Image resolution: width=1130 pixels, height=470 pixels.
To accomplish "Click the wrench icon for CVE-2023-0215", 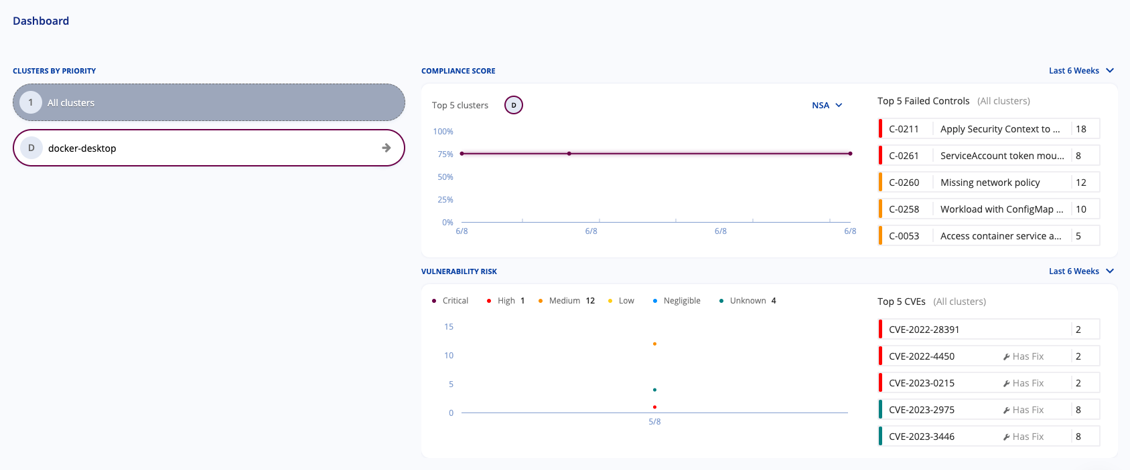I will pos(1006,384).
